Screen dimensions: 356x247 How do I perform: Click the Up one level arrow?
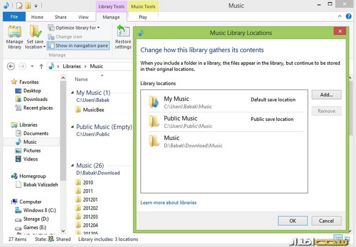[41, 66]
